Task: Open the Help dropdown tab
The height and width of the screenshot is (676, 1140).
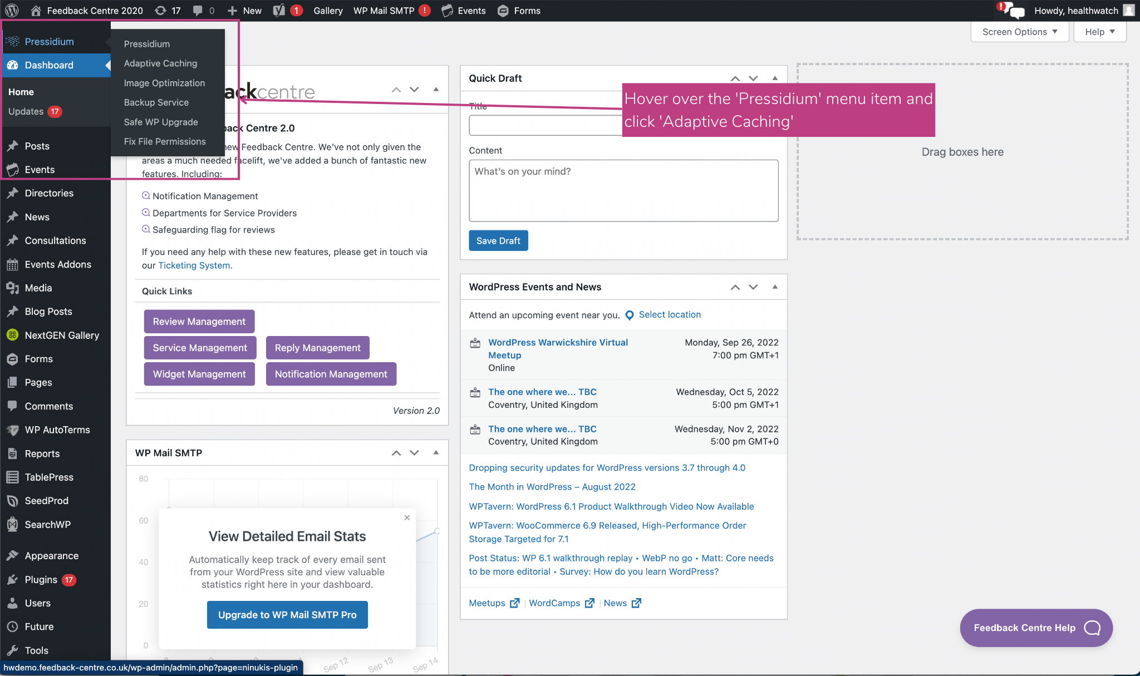Action: (1099, 32)
